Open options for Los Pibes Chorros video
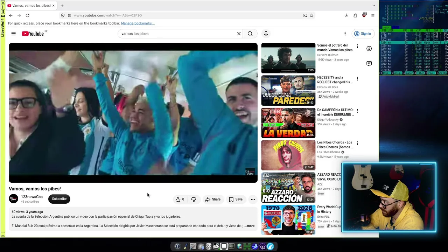Screen dimensions: 448x252 pyautogui.click(x=357, y=143)
